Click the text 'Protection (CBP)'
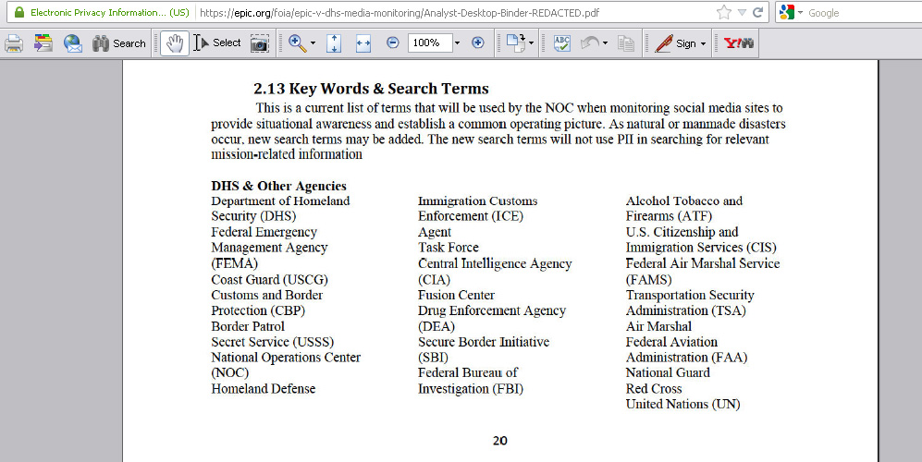 [258, 311]
